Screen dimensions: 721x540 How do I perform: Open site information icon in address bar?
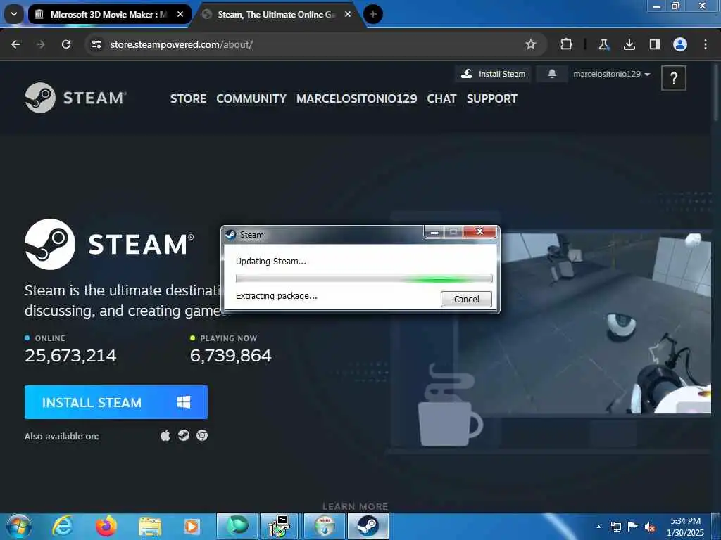pos(96,44)
